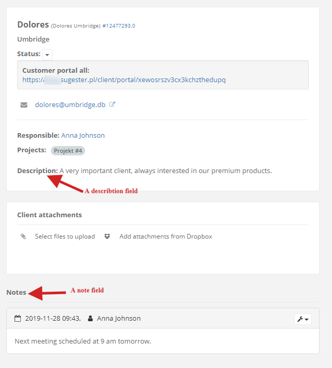Click the user icon in the note header
Image resolution: width=332 pixels, height=368 pixels.
90,318
